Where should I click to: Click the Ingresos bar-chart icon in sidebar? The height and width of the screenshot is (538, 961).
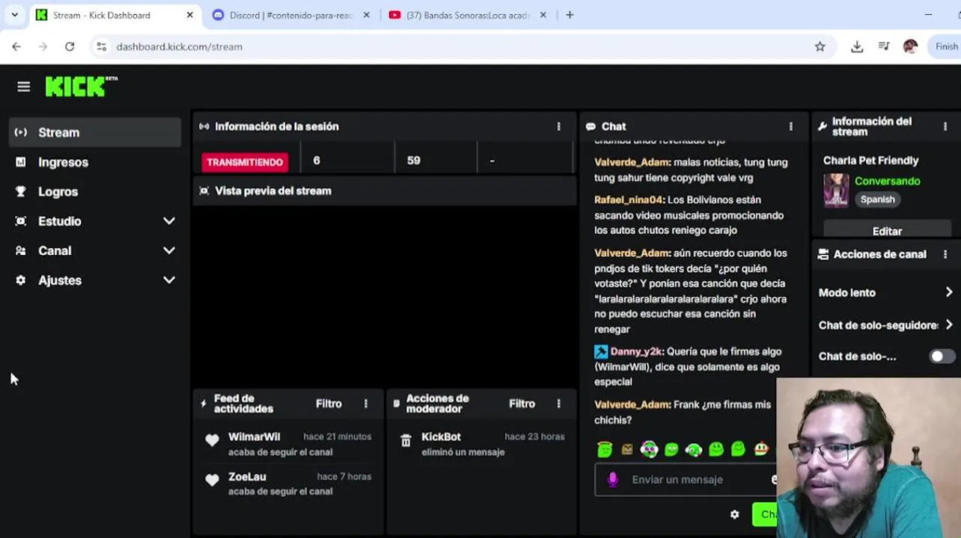[21, 162]
